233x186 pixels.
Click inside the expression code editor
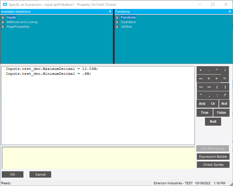pos(98,105)
